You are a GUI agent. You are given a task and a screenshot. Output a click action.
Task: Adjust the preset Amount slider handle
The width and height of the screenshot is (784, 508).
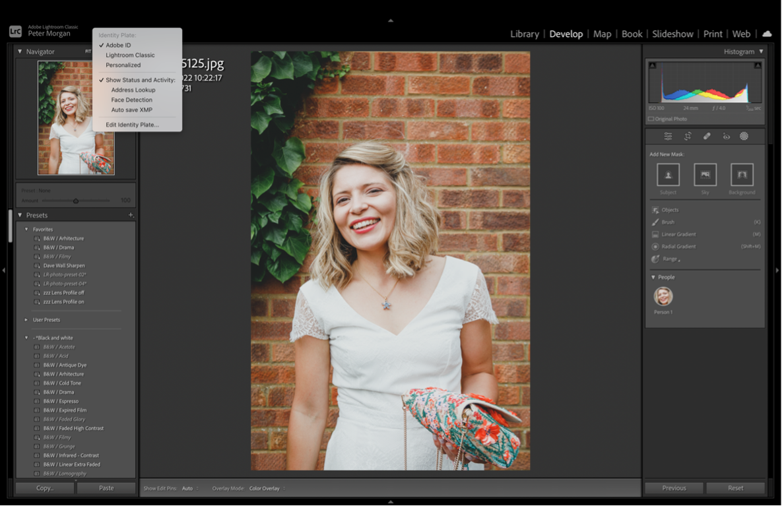76,201
